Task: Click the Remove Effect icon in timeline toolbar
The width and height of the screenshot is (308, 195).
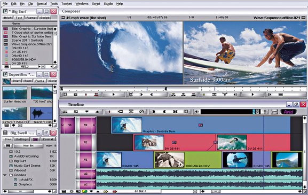Action: tap(141, 112)
